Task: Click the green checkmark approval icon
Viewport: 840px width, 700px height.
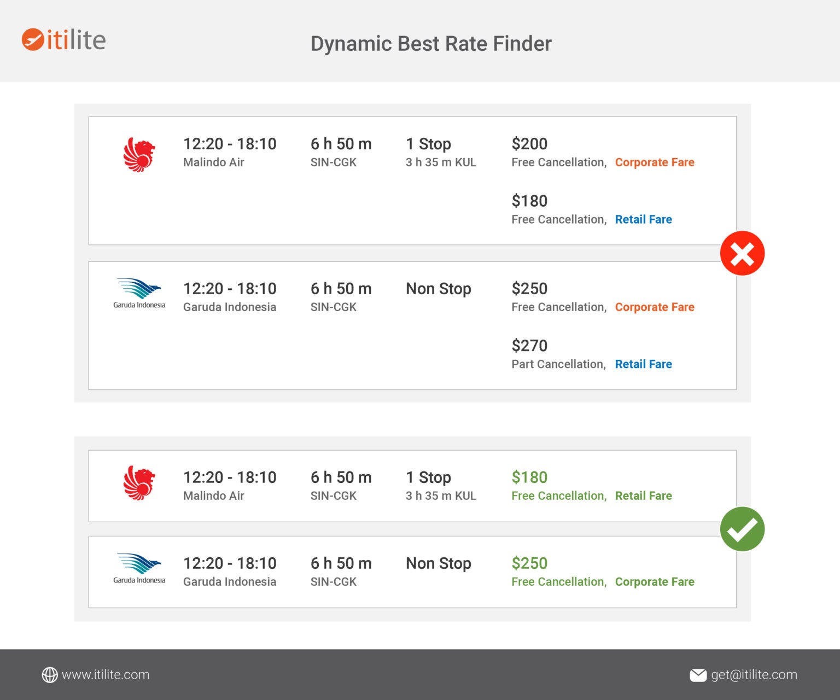Action: pos(743,528)
